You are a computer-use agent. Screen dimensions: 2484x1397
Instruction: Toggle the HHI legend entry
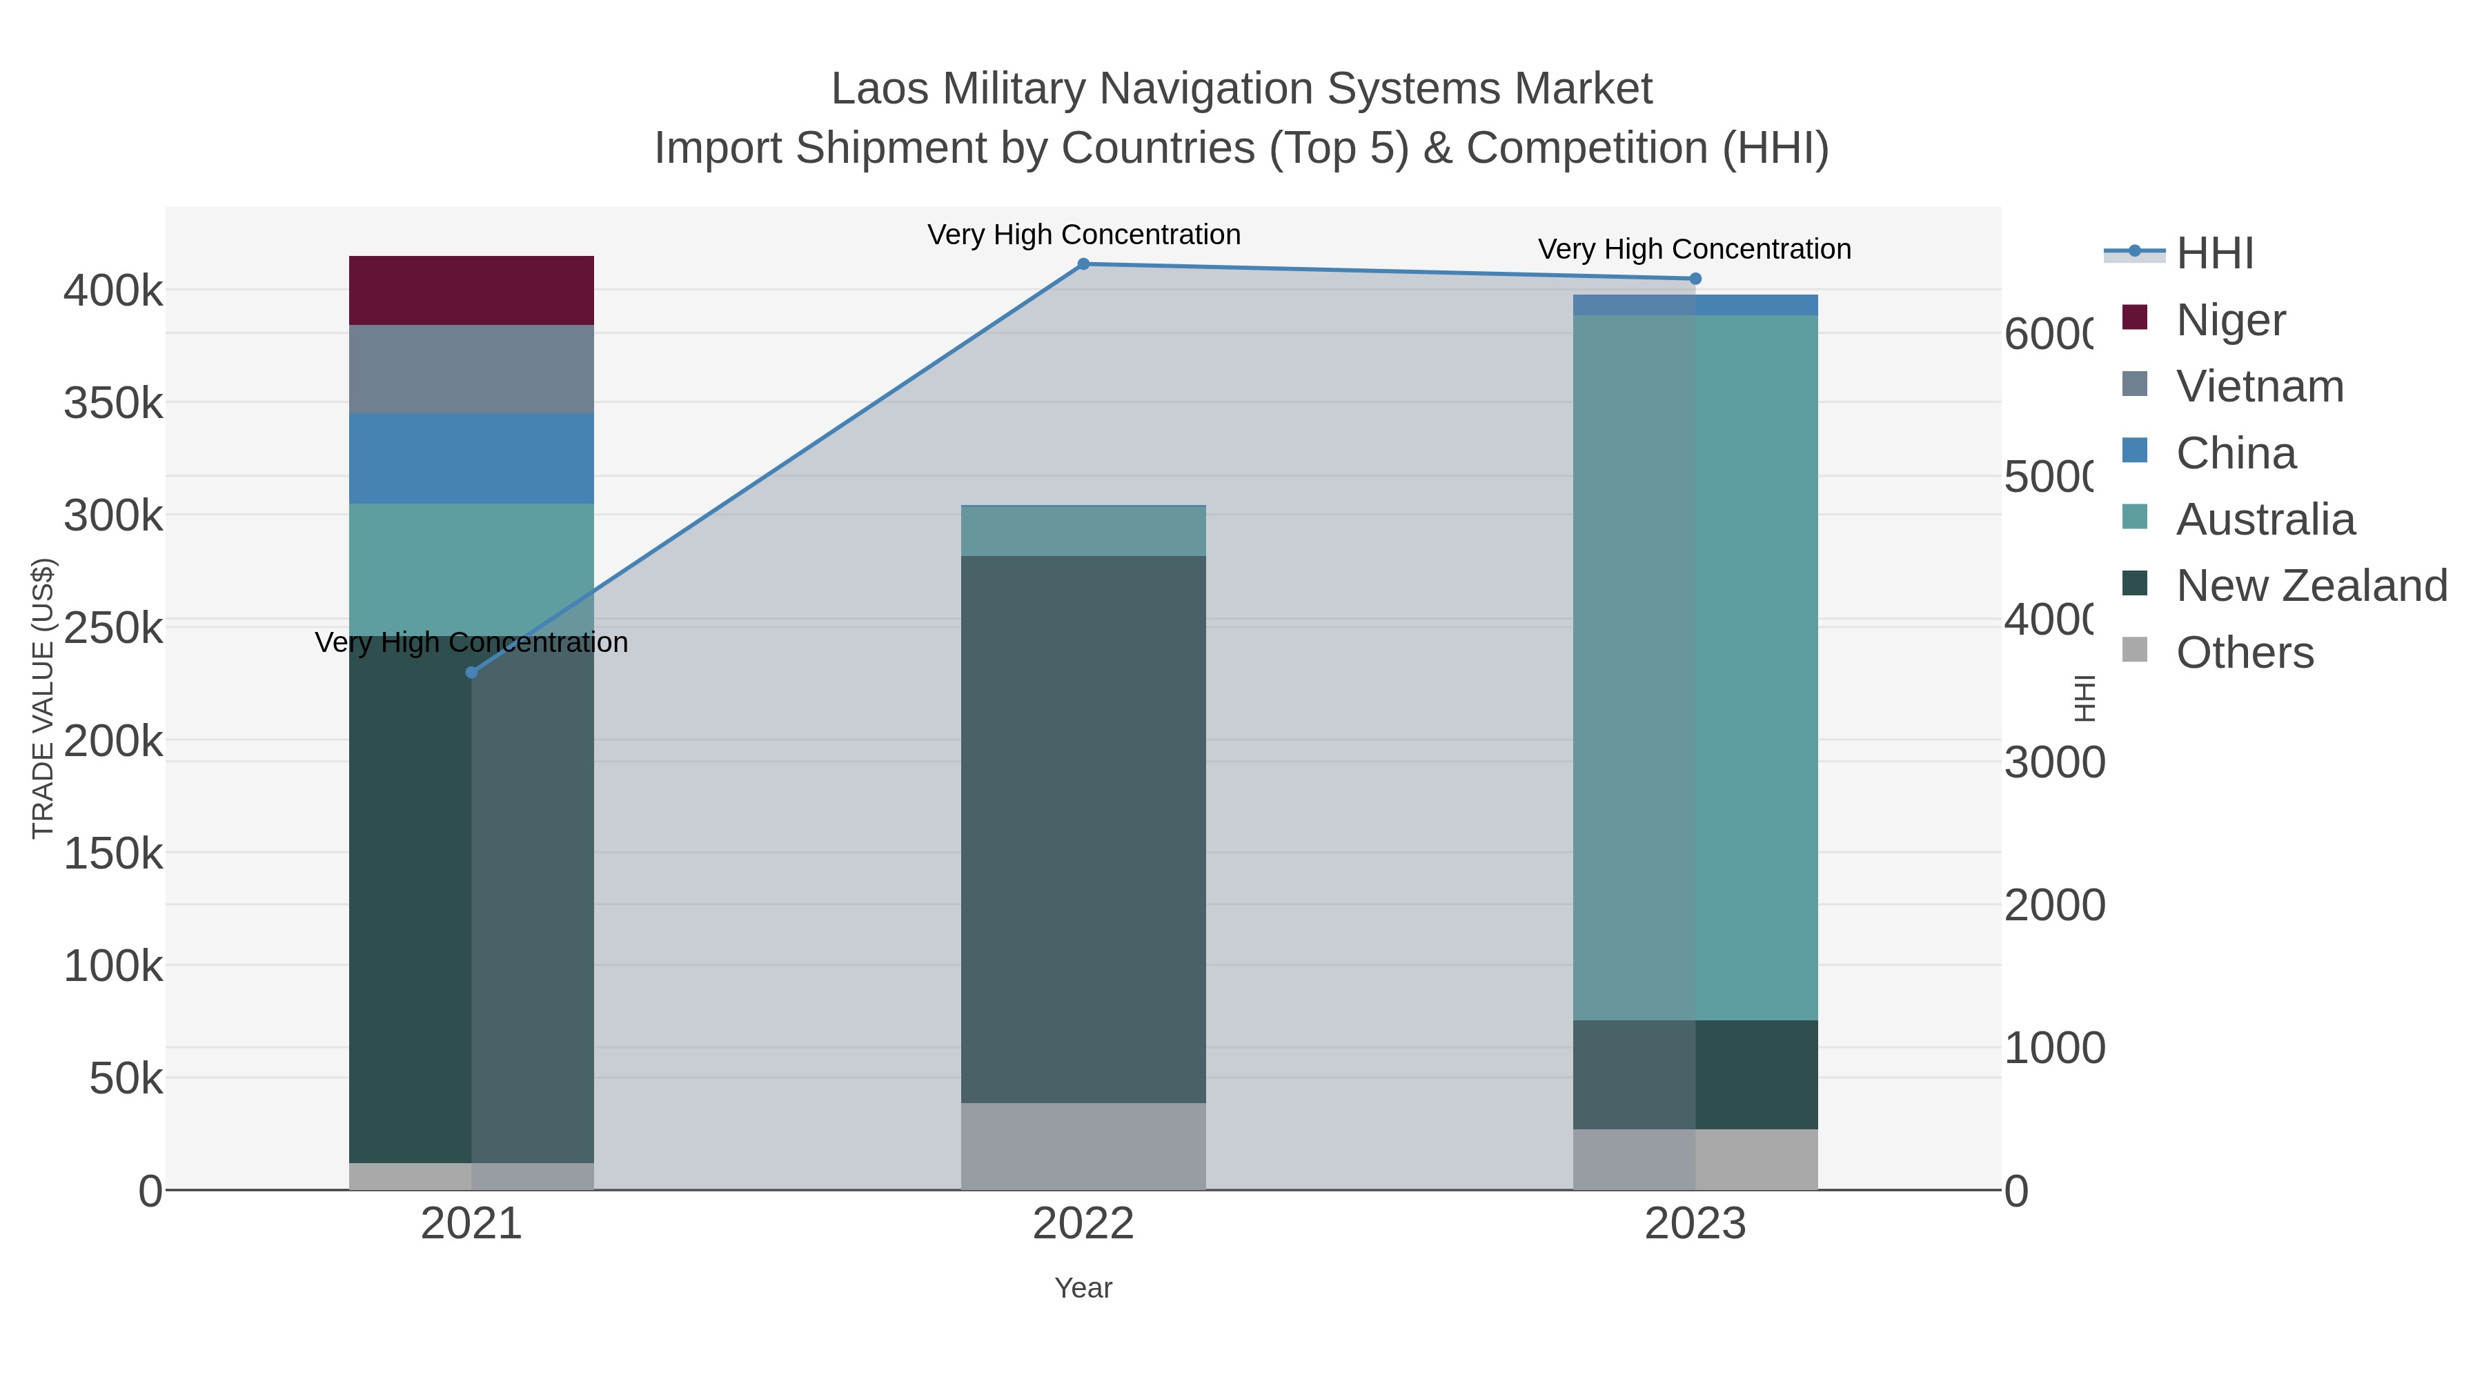[2179, 254]
